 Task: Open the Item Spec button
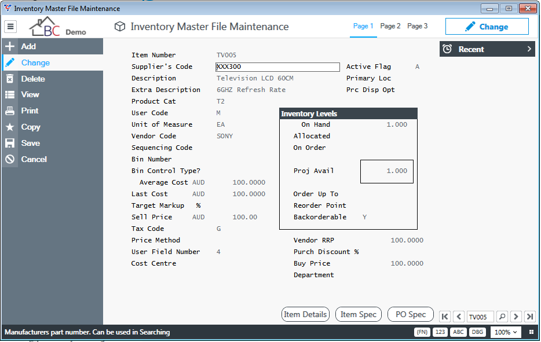coord(359,314)
